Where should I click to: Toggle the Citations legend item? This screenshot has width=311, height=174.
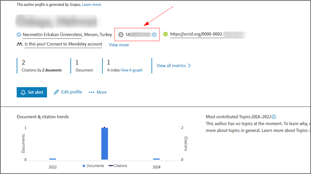click(x=118, y=166)
